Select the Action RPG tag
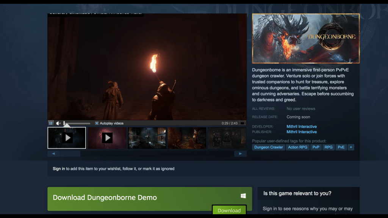 coord(298,147)
